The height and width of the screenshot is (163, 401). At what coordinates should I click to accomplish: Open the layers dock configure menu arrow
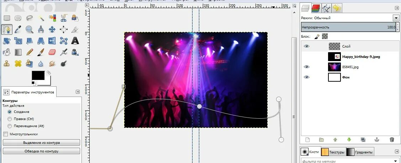[x=397, y=8]
